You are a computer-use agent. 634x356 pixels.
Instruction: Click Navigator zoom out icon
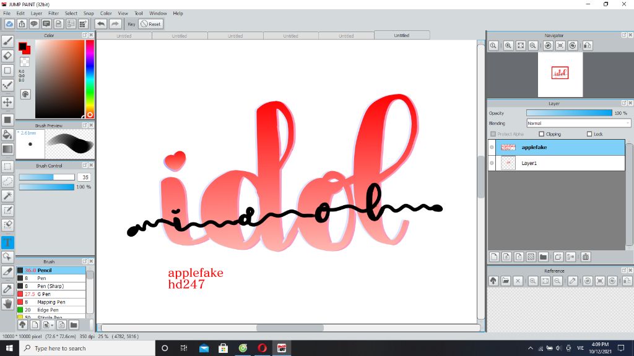[533, 46]
